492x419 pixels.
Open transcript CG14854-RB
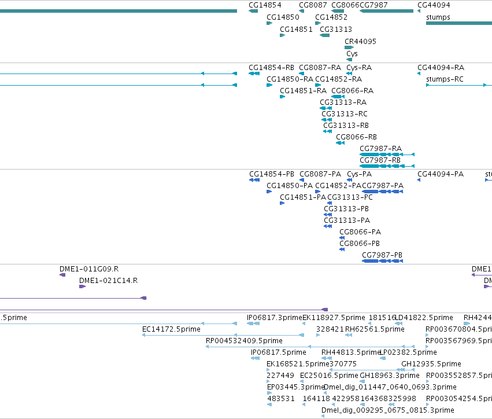[x=271, y=68]
